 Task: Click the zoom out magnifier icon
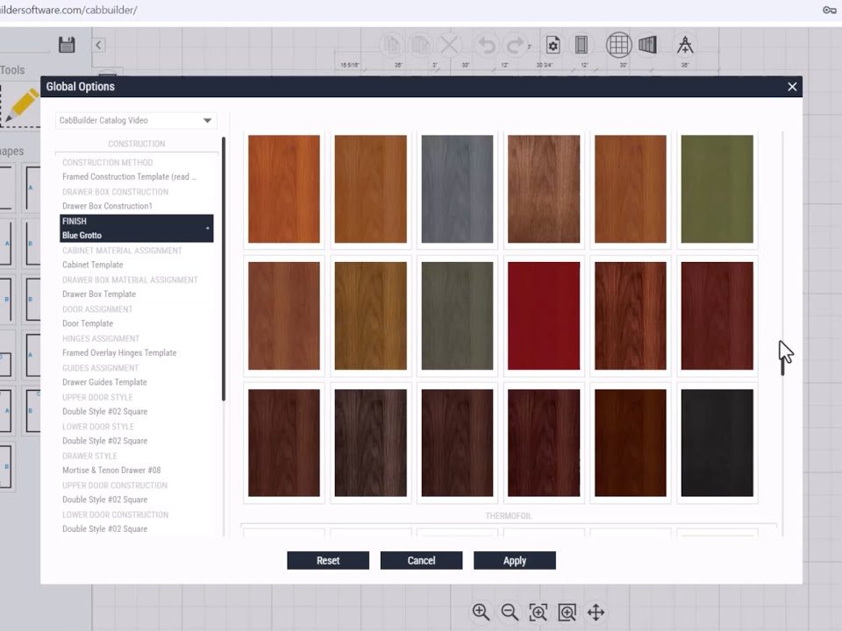tap(510, 613)
